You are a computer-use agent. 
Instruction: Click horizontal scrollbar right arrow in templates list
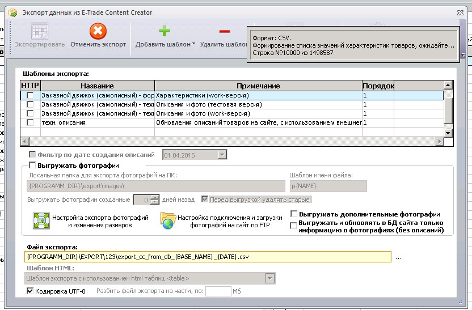tap(440, 141)
